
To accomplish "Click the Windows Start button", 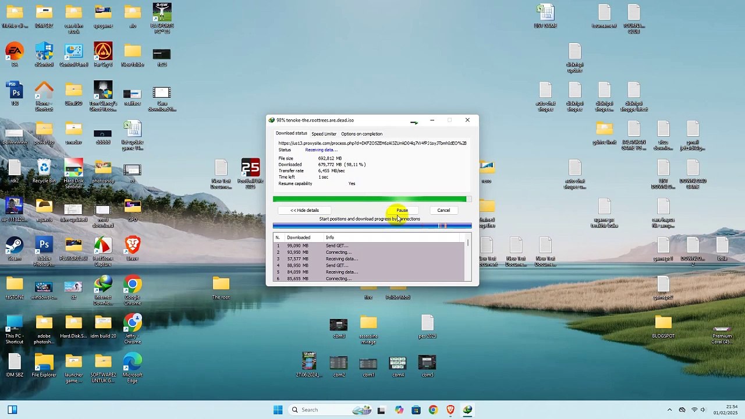I will point(278,410).
